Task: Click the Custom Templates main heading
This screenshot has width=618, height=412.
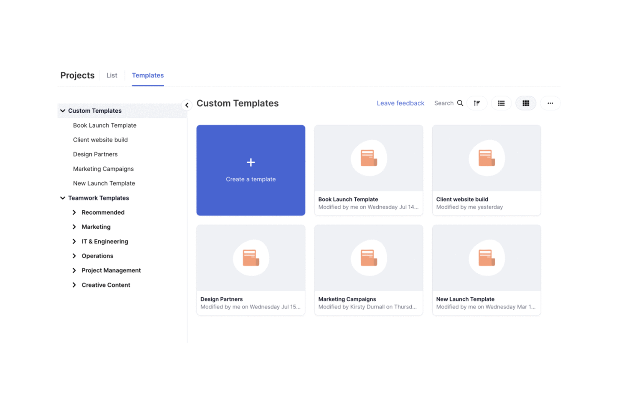Action: 238,103
